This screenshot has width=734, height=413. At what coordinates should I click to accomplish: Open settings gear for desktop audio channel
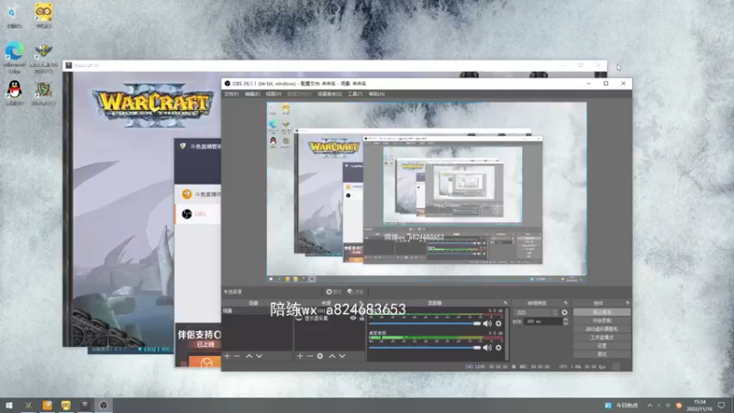pyautogui.click(x=498, y=348)
